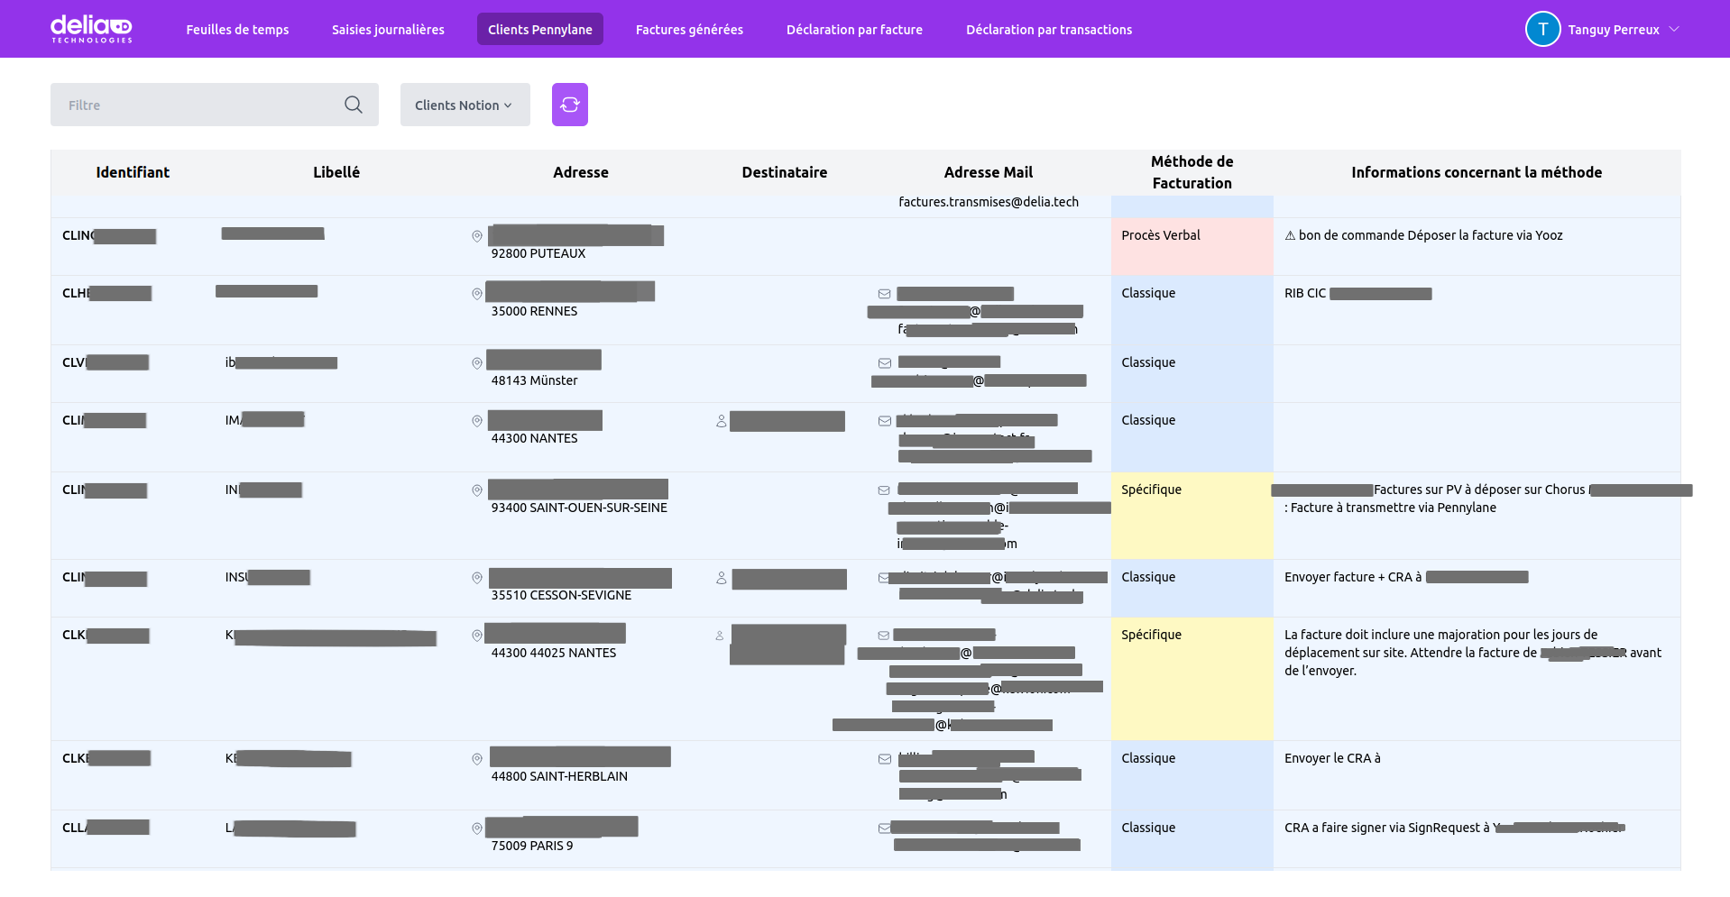Click the person icon on the 35510 CESSON-SEVIGNE row
Image resolution: width=1730 pixels, height=897 pixels.
pyautogui.click(x=721, y=580)
